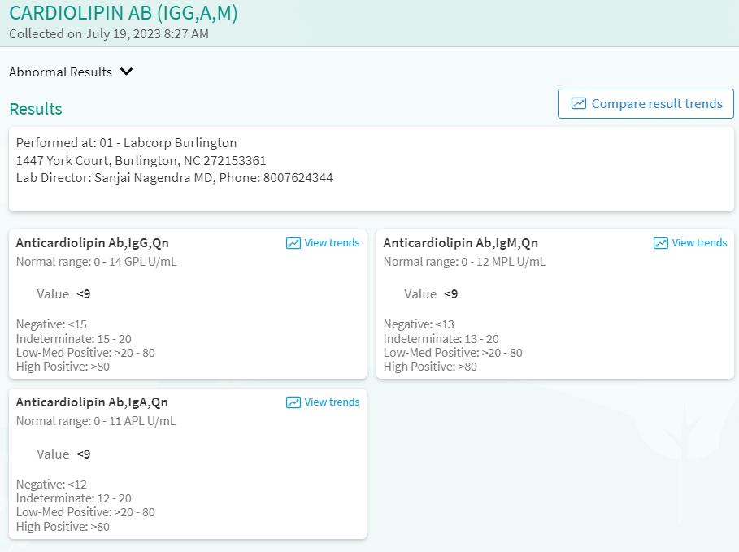Click the CARDIOLIPIN AB (IGG,A,M) page title
The height and width of the screenshot is (552, 739).
124,13
